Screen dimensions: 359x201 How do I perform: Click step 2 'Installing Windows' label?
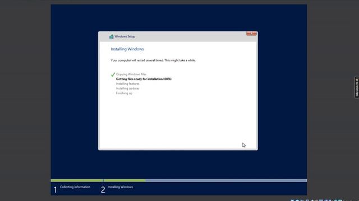coord(120,187)
